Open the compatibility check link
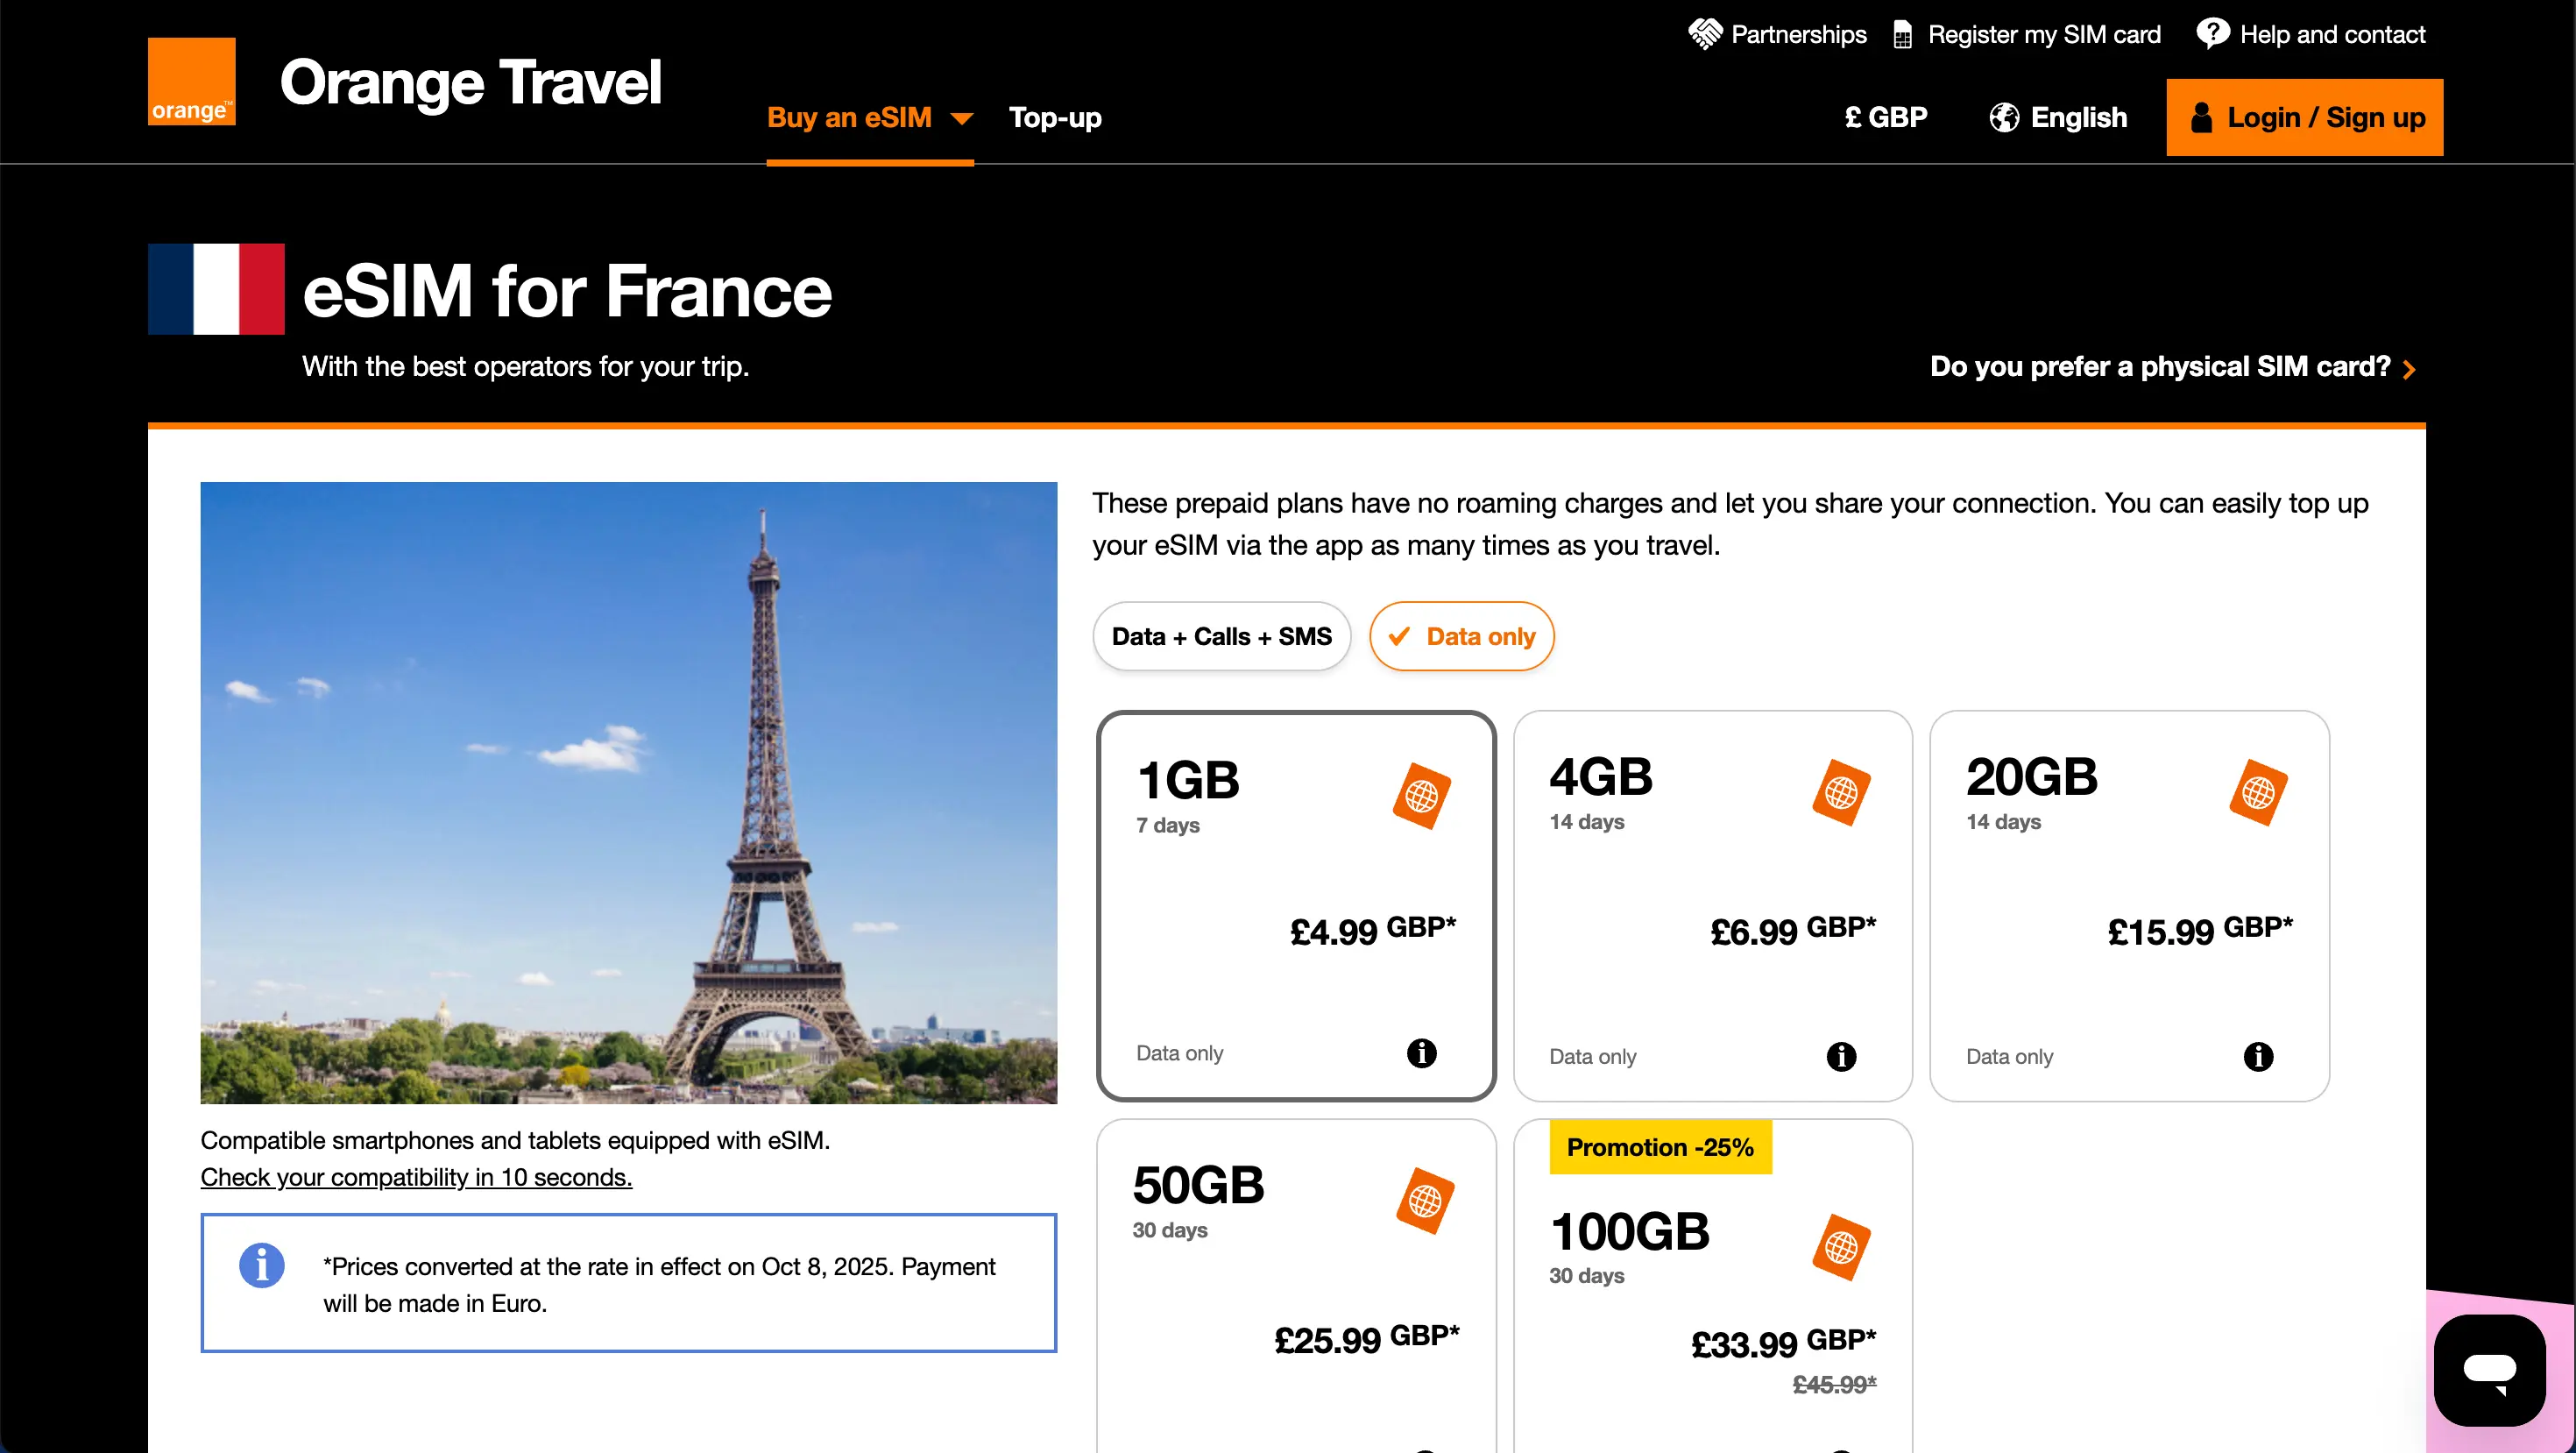2576x1453 pixels. [x=416, y=1177]
